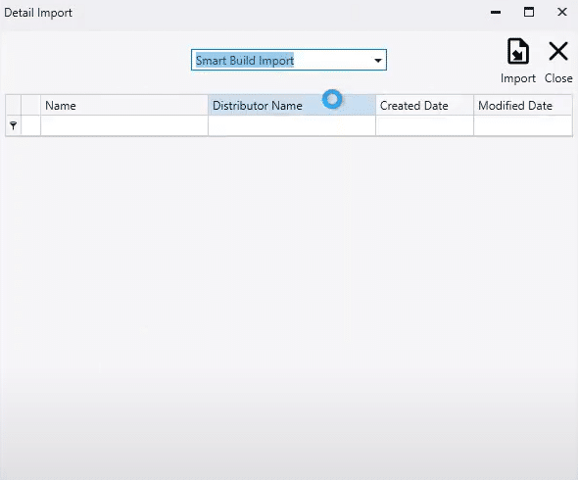Click the empty filter-row cell beside funnel
The width and height of the screenshot is (578, 480).
click(30, 125)
